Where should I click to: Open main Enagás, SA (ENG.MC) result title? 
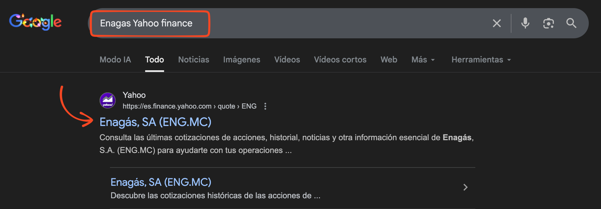(155, 122)
